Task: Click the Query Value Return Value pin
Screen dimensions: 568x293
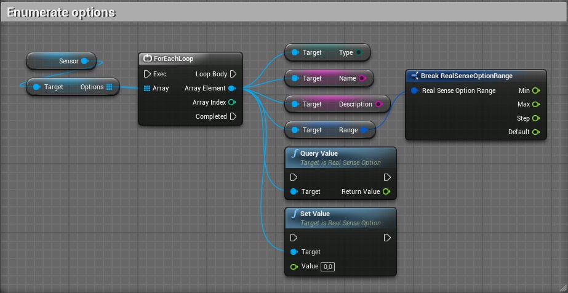Action: (x=386, y=191)
